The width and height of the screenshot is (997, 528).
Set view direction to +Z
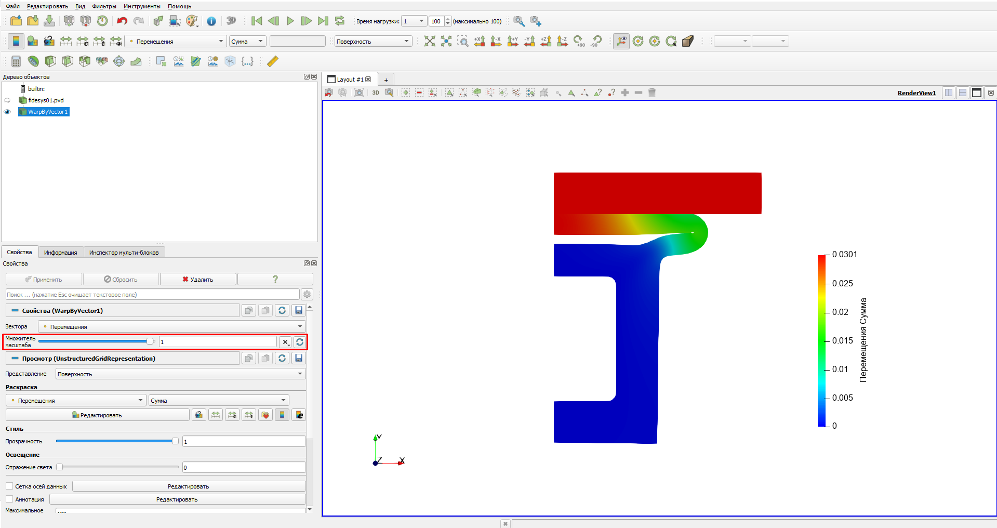click(546, 41)
